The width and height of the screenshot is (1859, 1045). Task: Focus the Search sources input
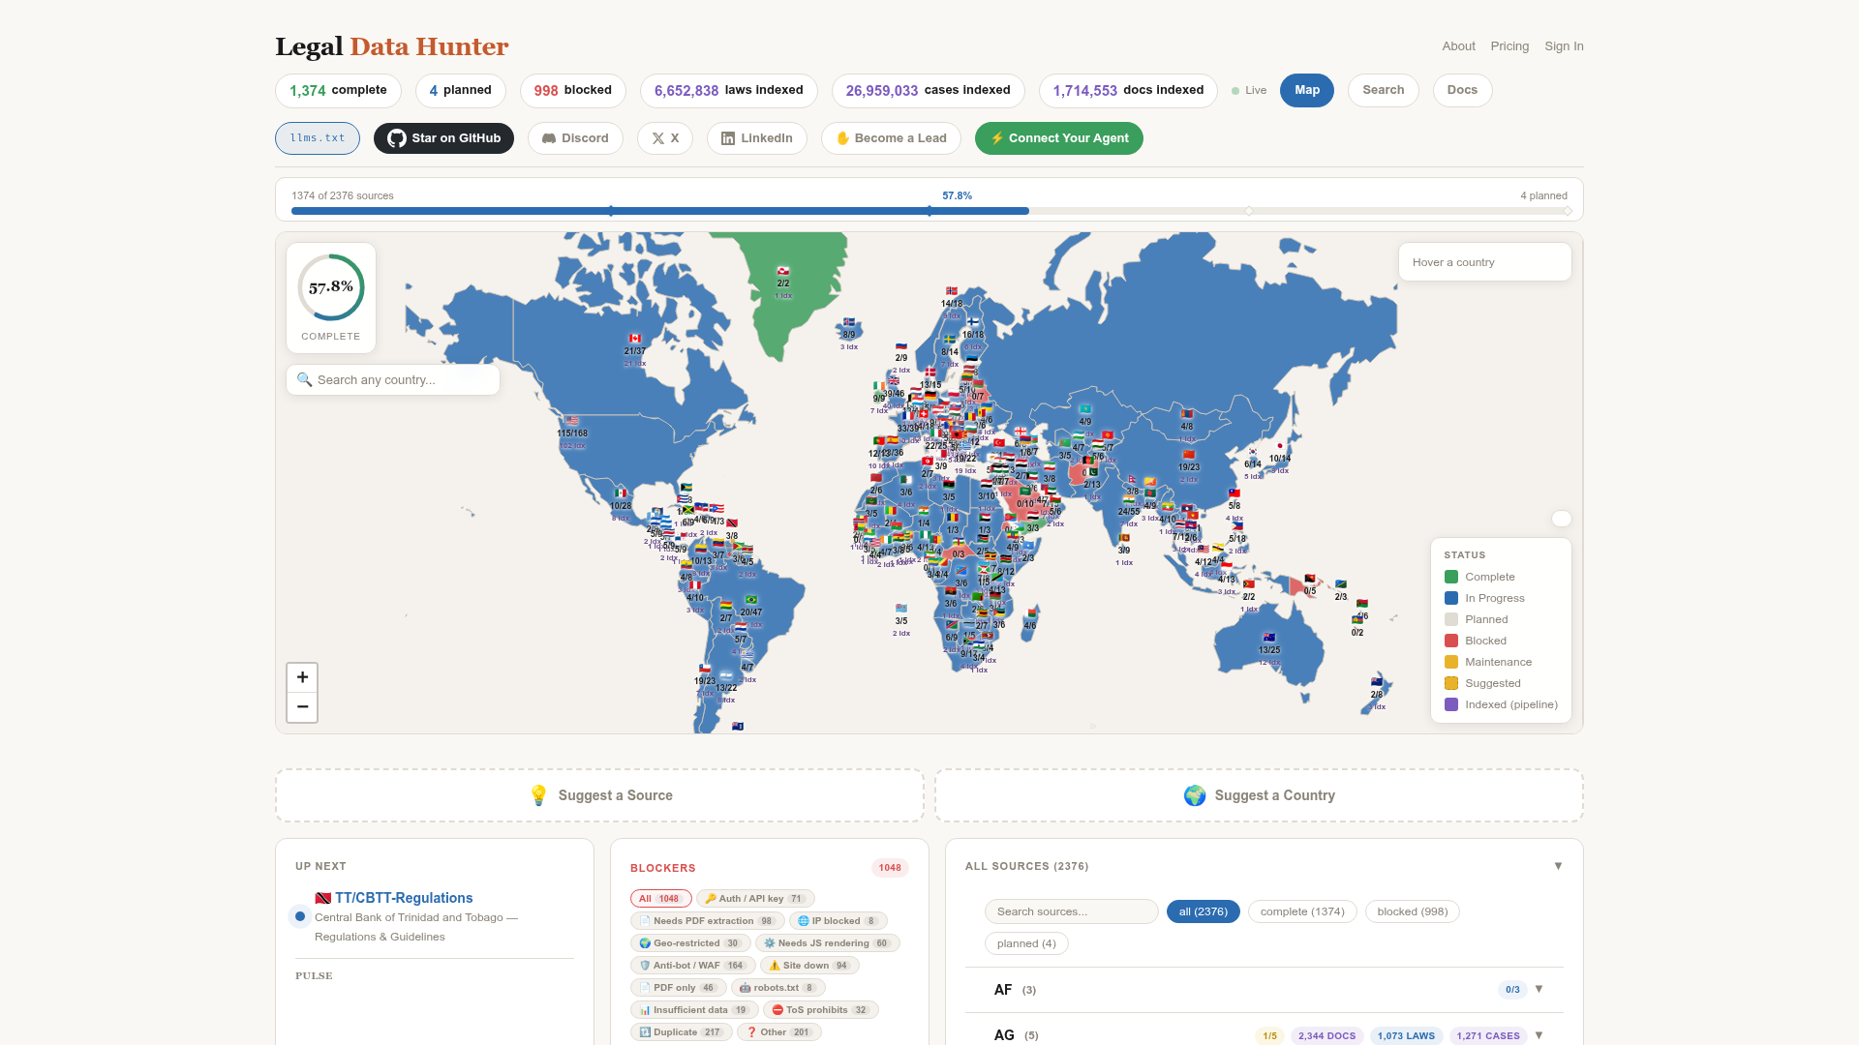[1071, 911]
